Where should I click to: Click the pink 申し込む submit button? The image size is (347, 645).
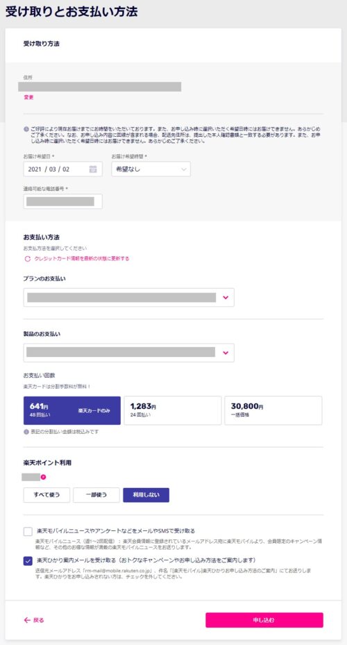coord(264,620)
